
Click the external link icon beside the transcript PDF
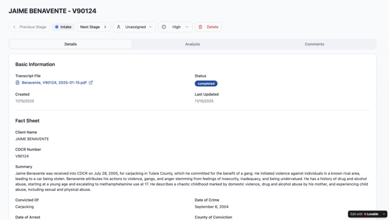91,82
